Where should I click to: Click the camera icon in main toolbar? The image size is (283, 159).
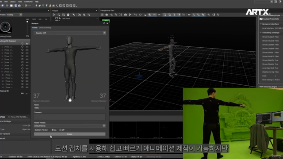[x=19, y=6]
